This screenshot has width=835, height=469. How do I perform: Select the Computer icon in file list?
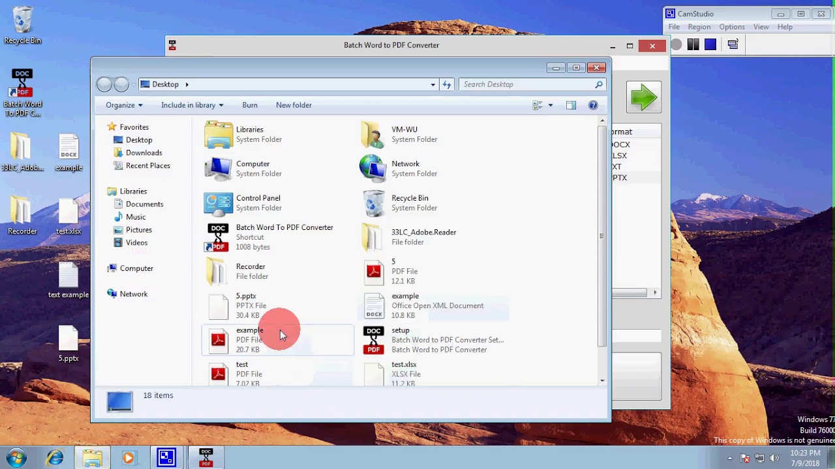218,169
